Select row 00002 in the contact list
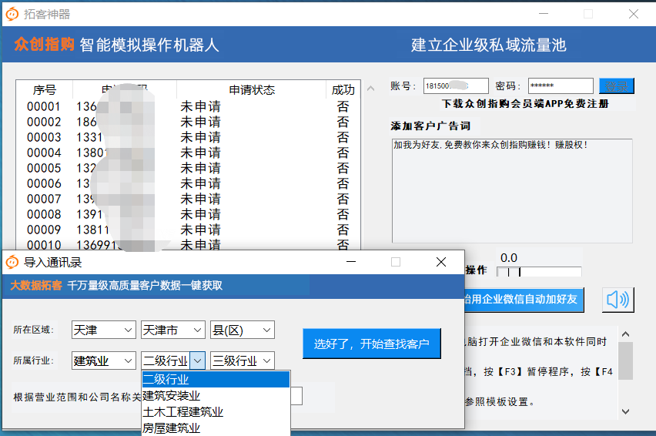Image resolution: width=656 pixels, height=436 pixels. coord(189,122)
